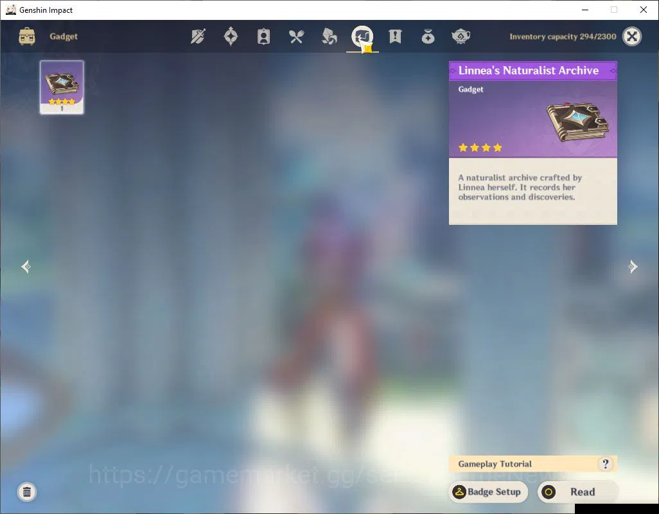
Task: Open the Weapons inventory tab
Action: (x=198, y=37)
